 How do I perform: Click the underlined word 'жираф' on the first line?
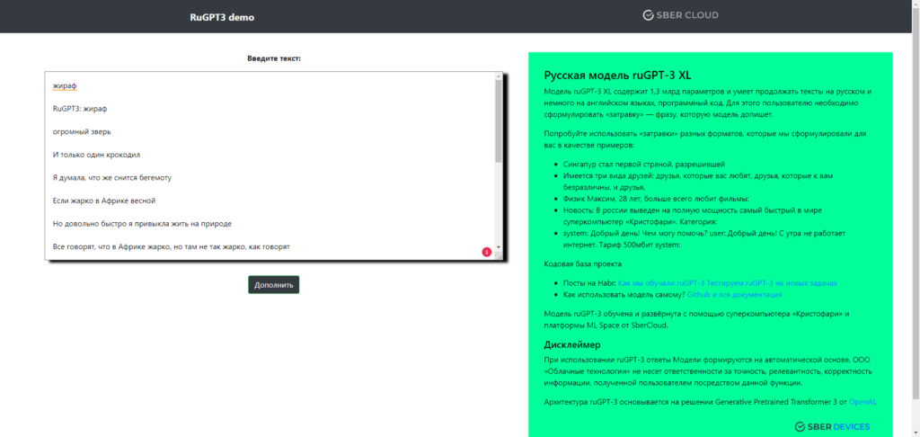point(65,86)
